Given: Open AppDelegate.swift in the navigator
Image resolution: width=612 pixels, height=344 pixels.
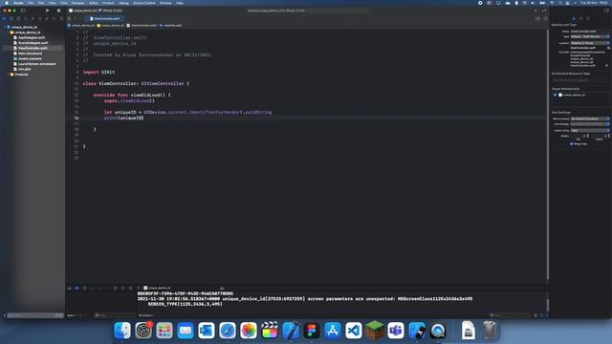Looking at the screenshot, I should pyautogui.click(x=32, y=37).
